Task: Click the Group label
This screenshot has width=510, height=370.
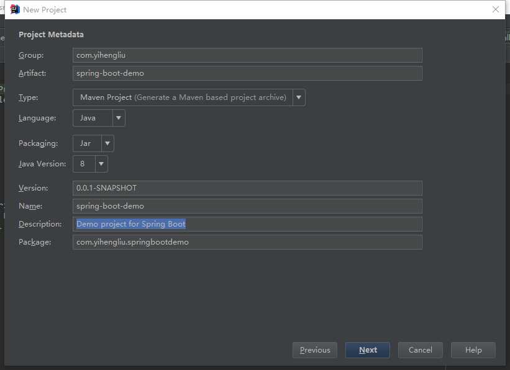Action: pos(31,56)
